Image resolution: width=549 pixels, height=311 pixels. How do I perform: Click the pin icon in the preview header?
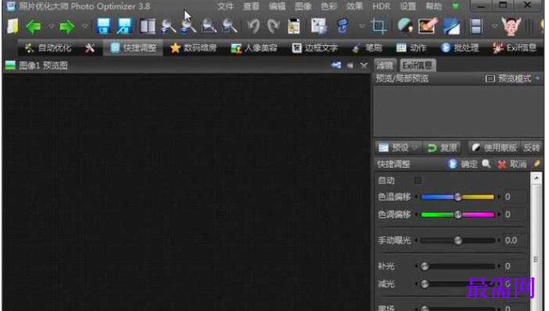(x=336, y=65)
